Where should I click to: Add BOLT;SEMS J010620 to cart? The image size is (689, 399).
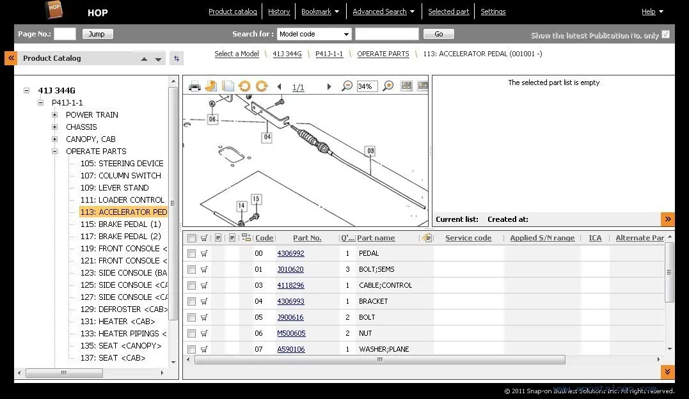204,269
